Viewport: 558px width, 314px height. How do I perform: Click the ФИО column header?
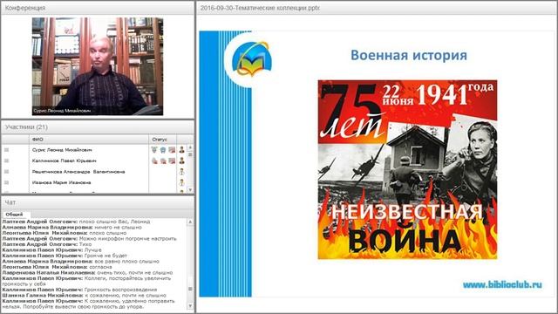tap(89, 140)
